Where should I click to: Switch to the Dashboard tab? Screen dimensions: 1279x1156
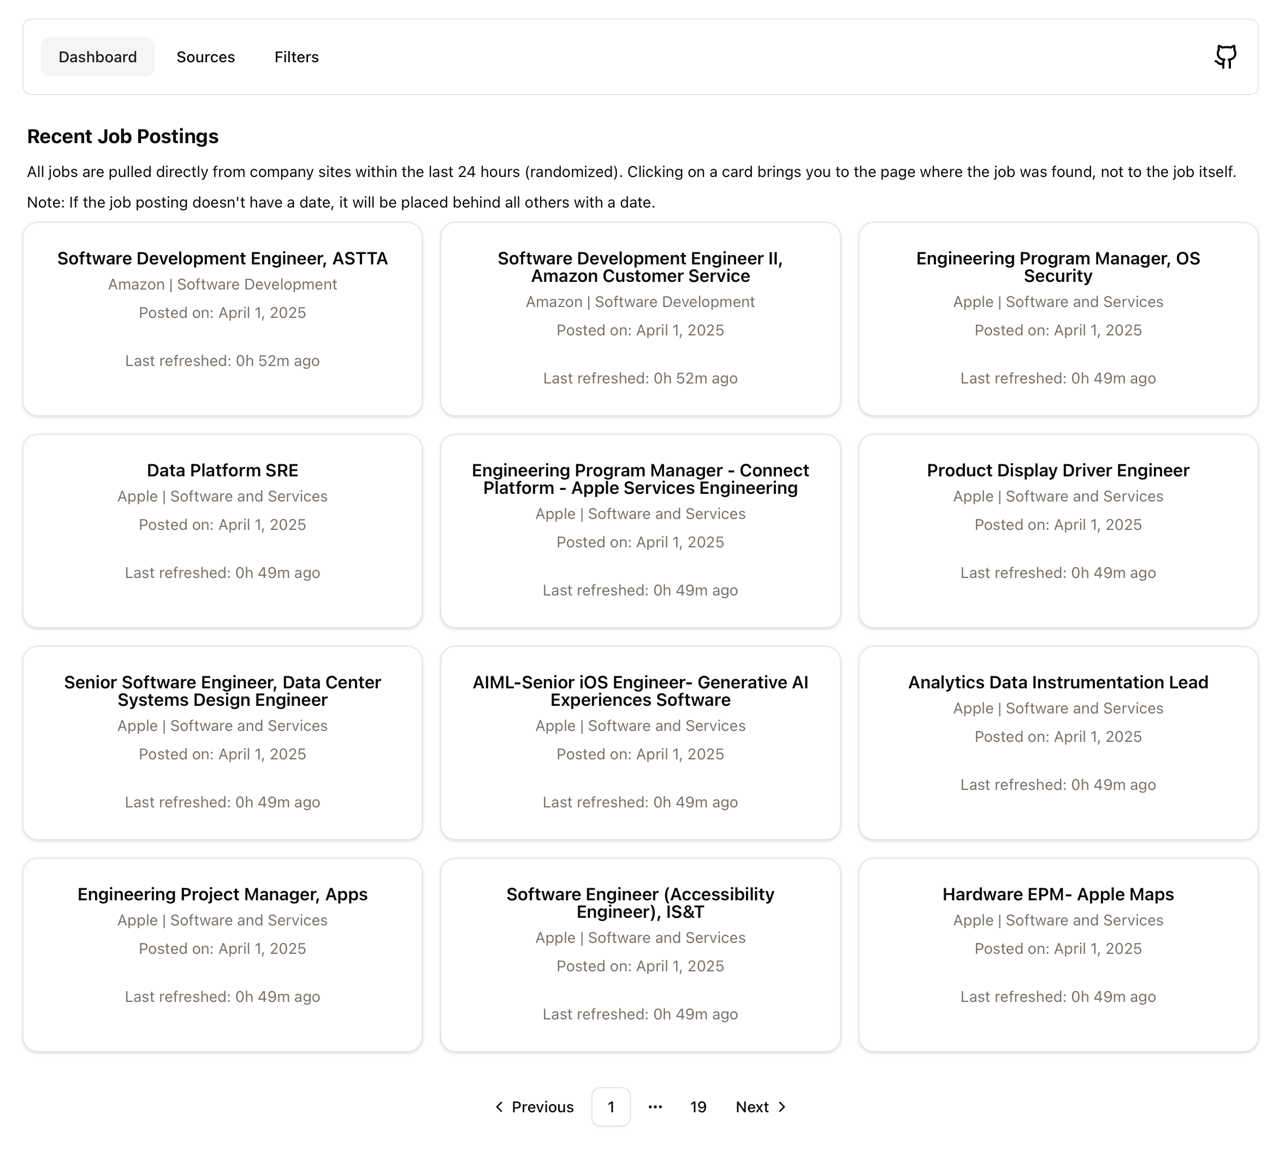[x=98, y=57]
